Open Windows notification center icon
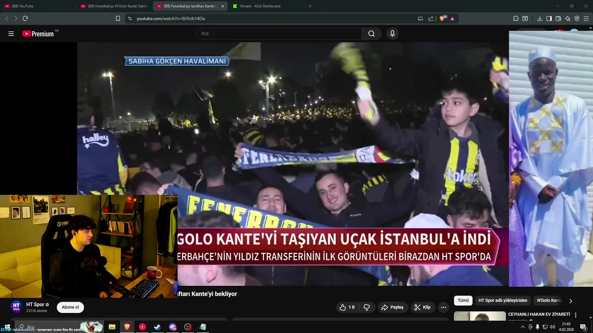The width and height of the screenshot is (593, 333). tap(583, 327)
